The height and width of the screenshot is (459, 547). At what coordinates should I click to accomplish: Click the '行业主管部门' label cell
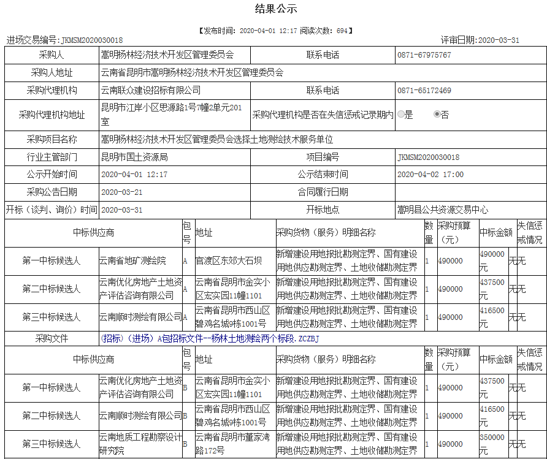click(x=52, y=157)
